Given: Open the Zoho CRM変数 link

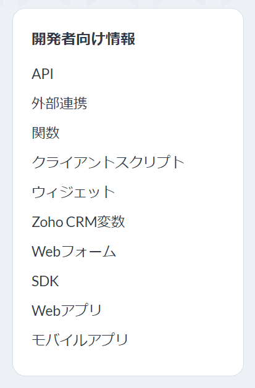Looking at the screenshot, I should [78, 221].
